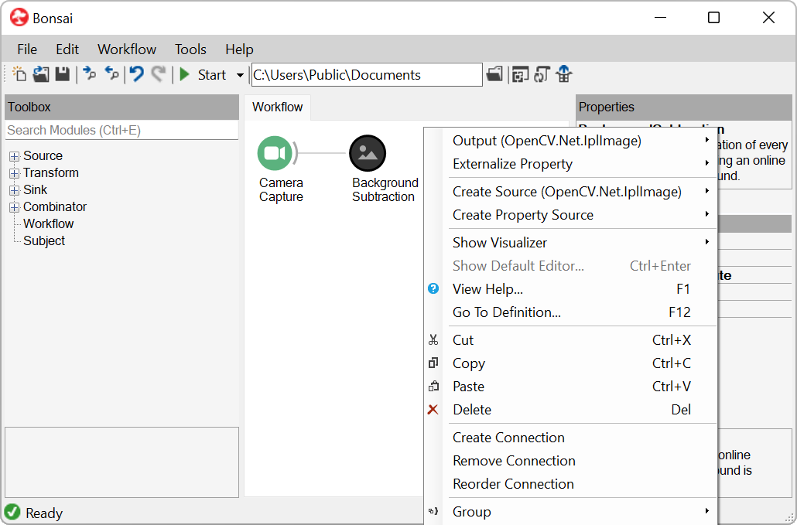Image resolution: width=797 pixels, height=525 pixels.
Task: Open the Help menu
Action: pos(239,49)
